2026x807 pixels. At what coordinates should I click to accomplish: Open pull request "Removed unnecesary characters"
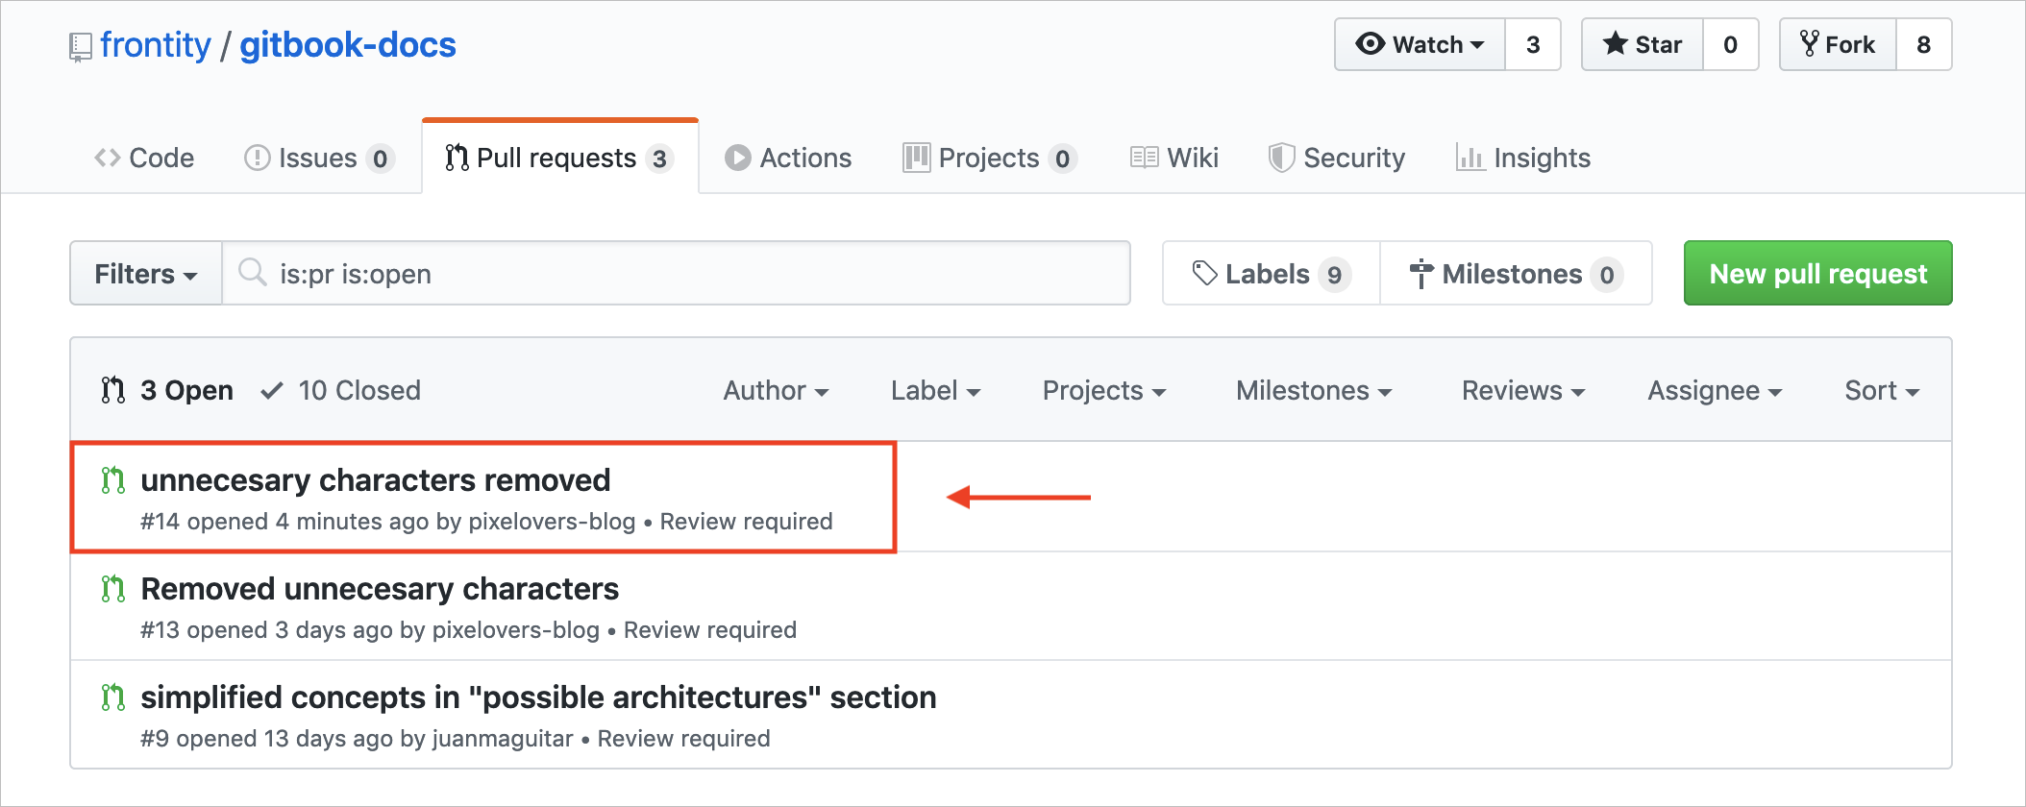(x=380, y=588)
